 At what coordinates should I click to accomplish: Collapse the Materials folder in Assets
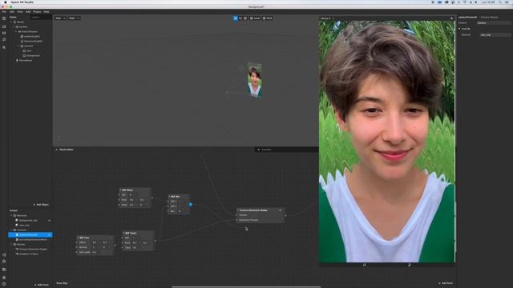coord(11,215)
